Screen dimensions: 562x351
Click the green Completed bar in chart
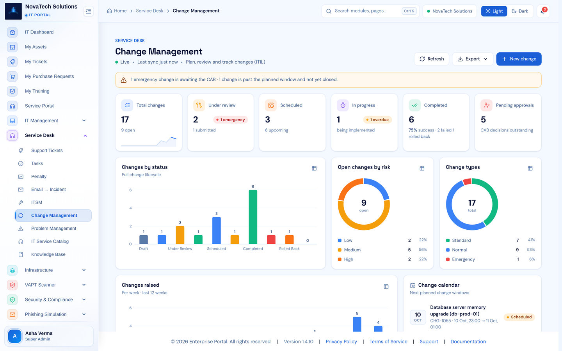point(253,217)
